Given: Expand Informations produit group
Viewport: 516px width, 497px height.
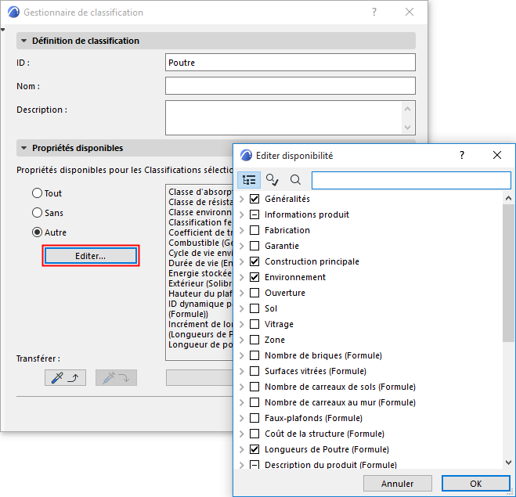Looking at the screenshot, I should point(242,214).
